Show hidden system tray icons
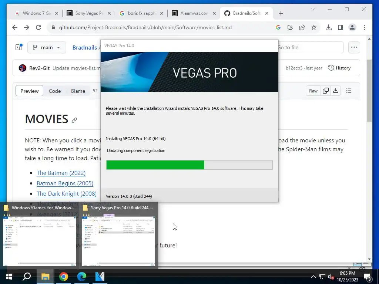This screenshot has height=284, width=379. 313,277
